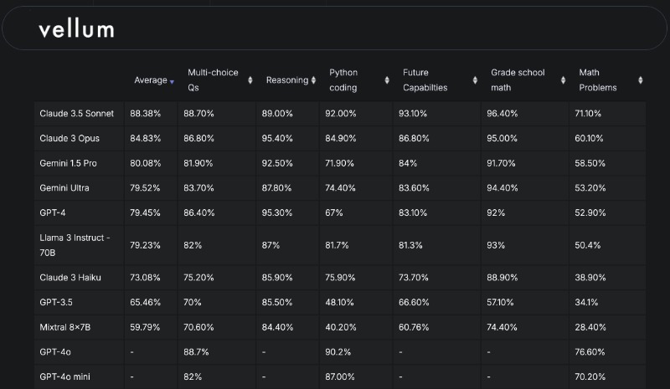Select the GPT-3.5 row name
670x389 pixels.
coord(56,302)
